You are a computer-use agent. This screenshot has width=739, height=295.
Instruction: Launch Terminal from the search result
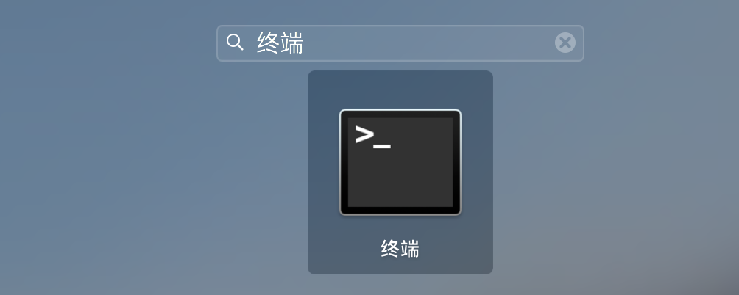click(400, 162)
